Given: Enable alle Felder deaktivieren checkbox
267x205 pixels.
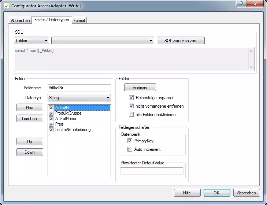Looking at the screenshot, I should 131,115.
